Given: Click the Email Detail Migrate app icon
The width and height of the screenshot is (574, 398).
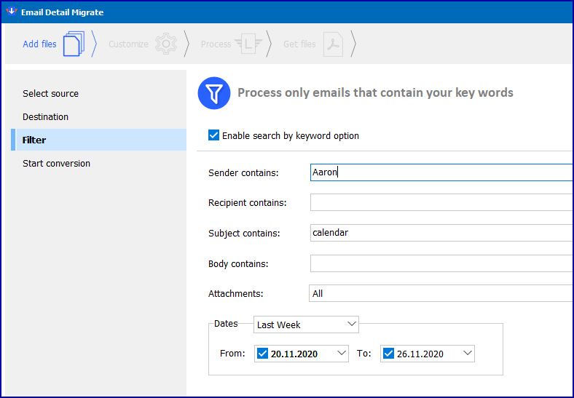Looking at the screenshot, I should [12, 12].
